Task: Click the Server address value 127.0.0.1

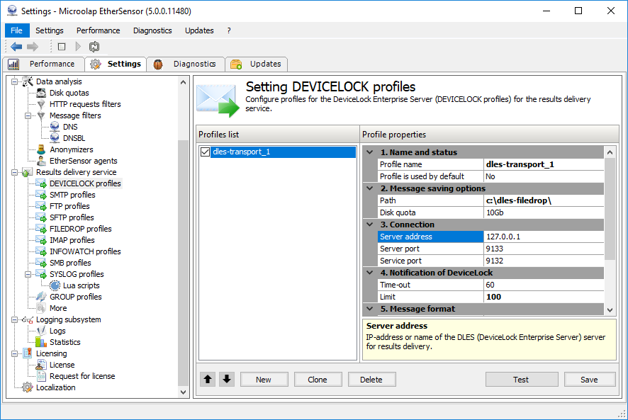Action: [544, 237]
